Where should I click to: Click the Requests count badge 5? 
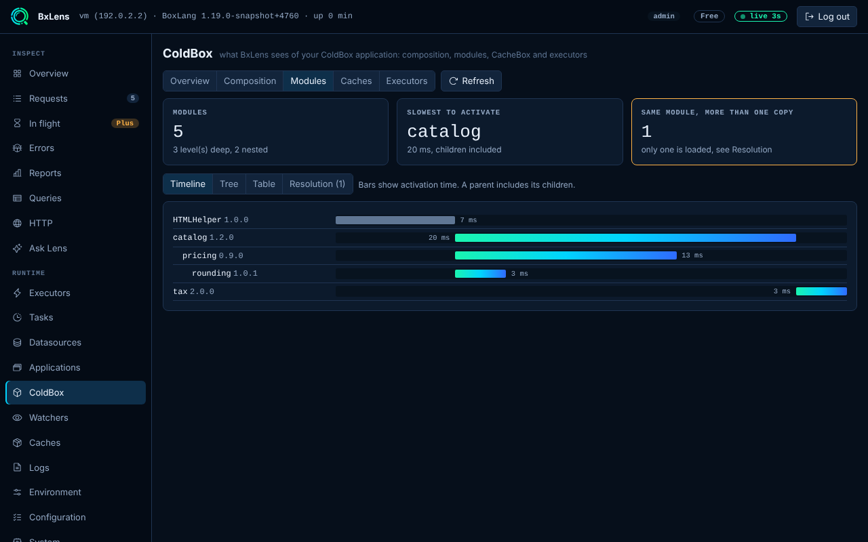click(133, 98)
